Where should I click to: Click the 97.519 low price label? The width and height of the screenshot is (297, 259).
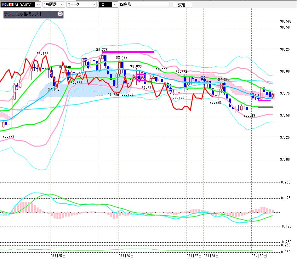pos(249,115)
